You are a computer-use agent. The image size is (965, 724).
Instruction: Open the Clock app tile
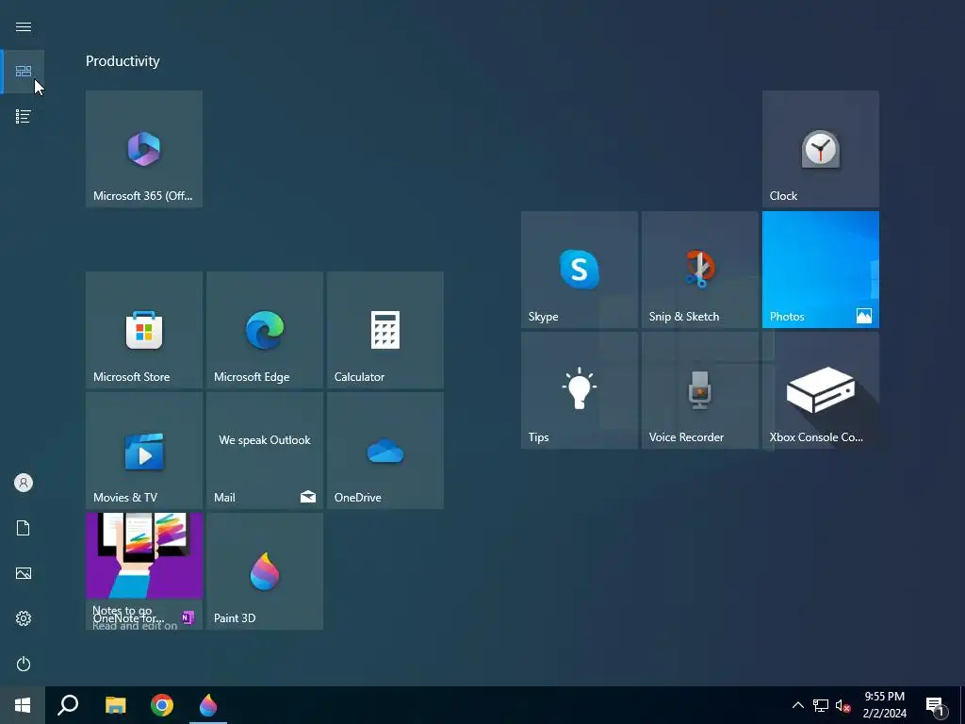821,149
